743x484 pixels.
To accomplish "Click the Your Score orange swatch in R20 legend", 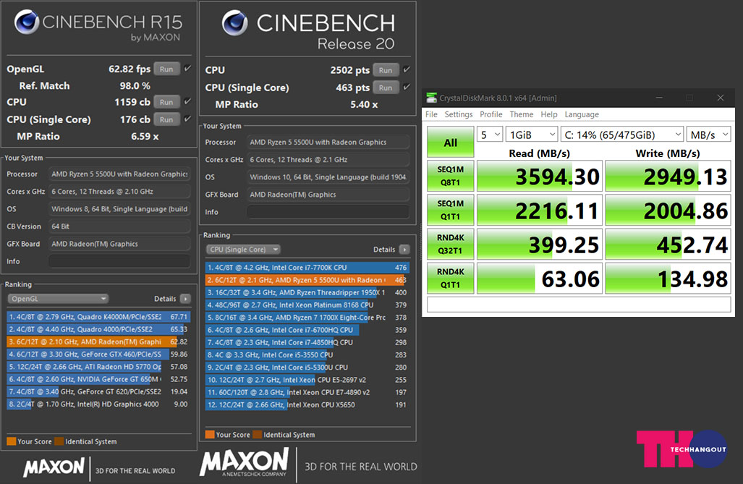I will pyautogui.click(x=209, y=434).
